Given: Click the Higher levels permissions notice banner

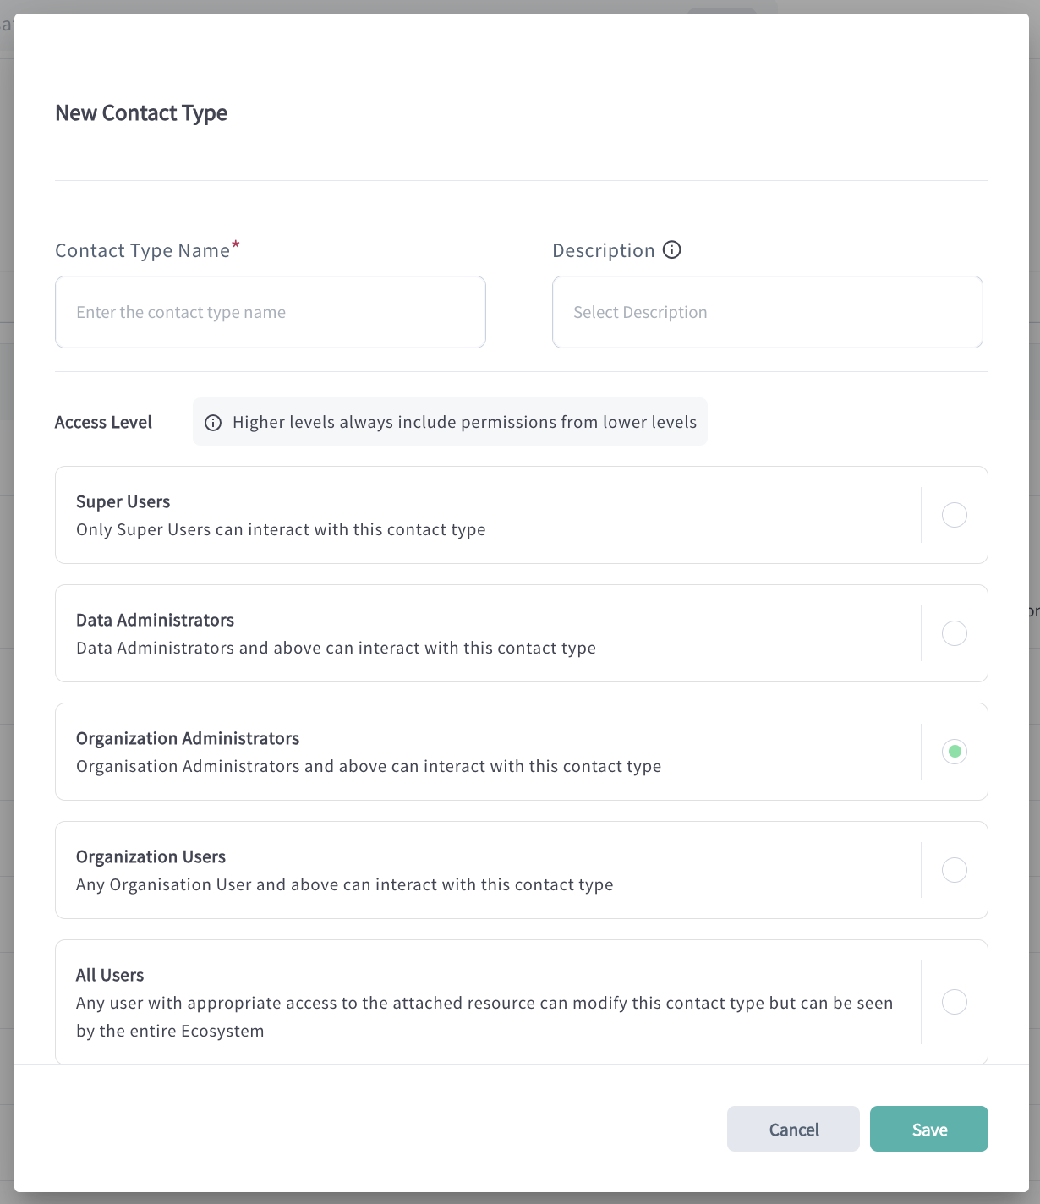Looking at the screenshot, I should 450,422.
